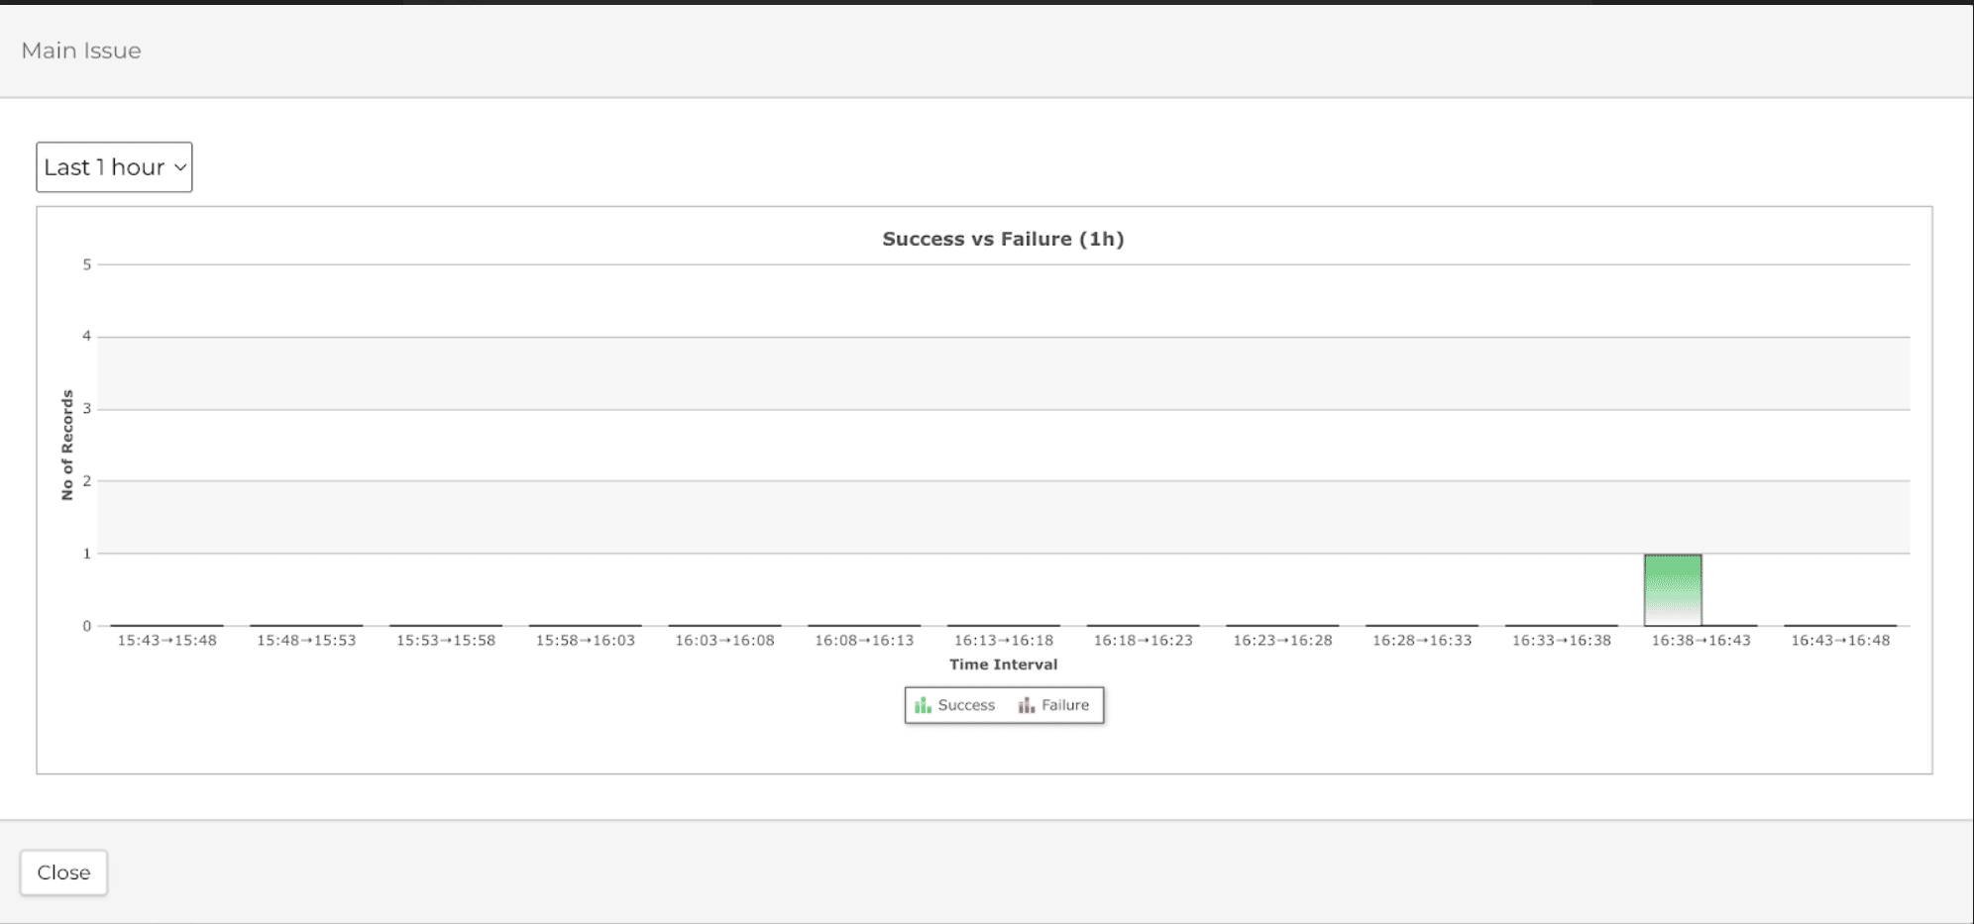Click the 'Success vs Failure (1h)' chart title
Screen dimensions: 1974x924
click(1003, 239)
